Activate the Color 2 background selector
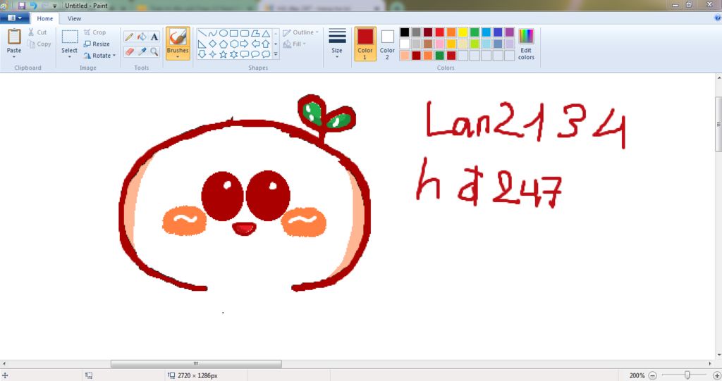This screenshot has height=381, width=722. pyautogui.click(x=387, y=44)
